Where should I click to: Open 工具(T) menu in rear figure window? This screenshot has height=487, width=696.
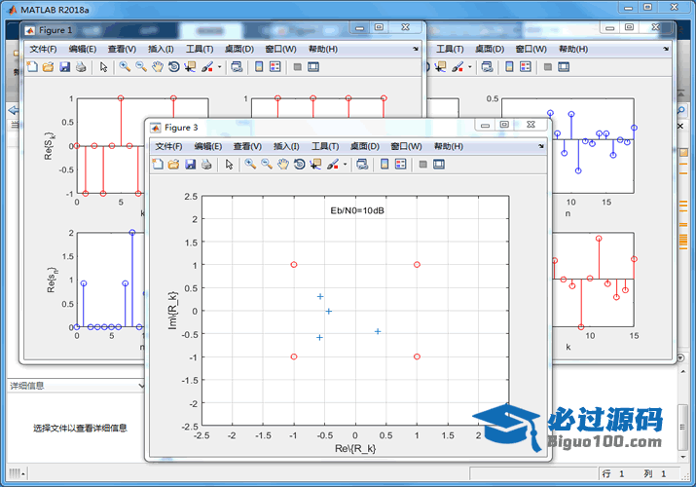[450, 49]
